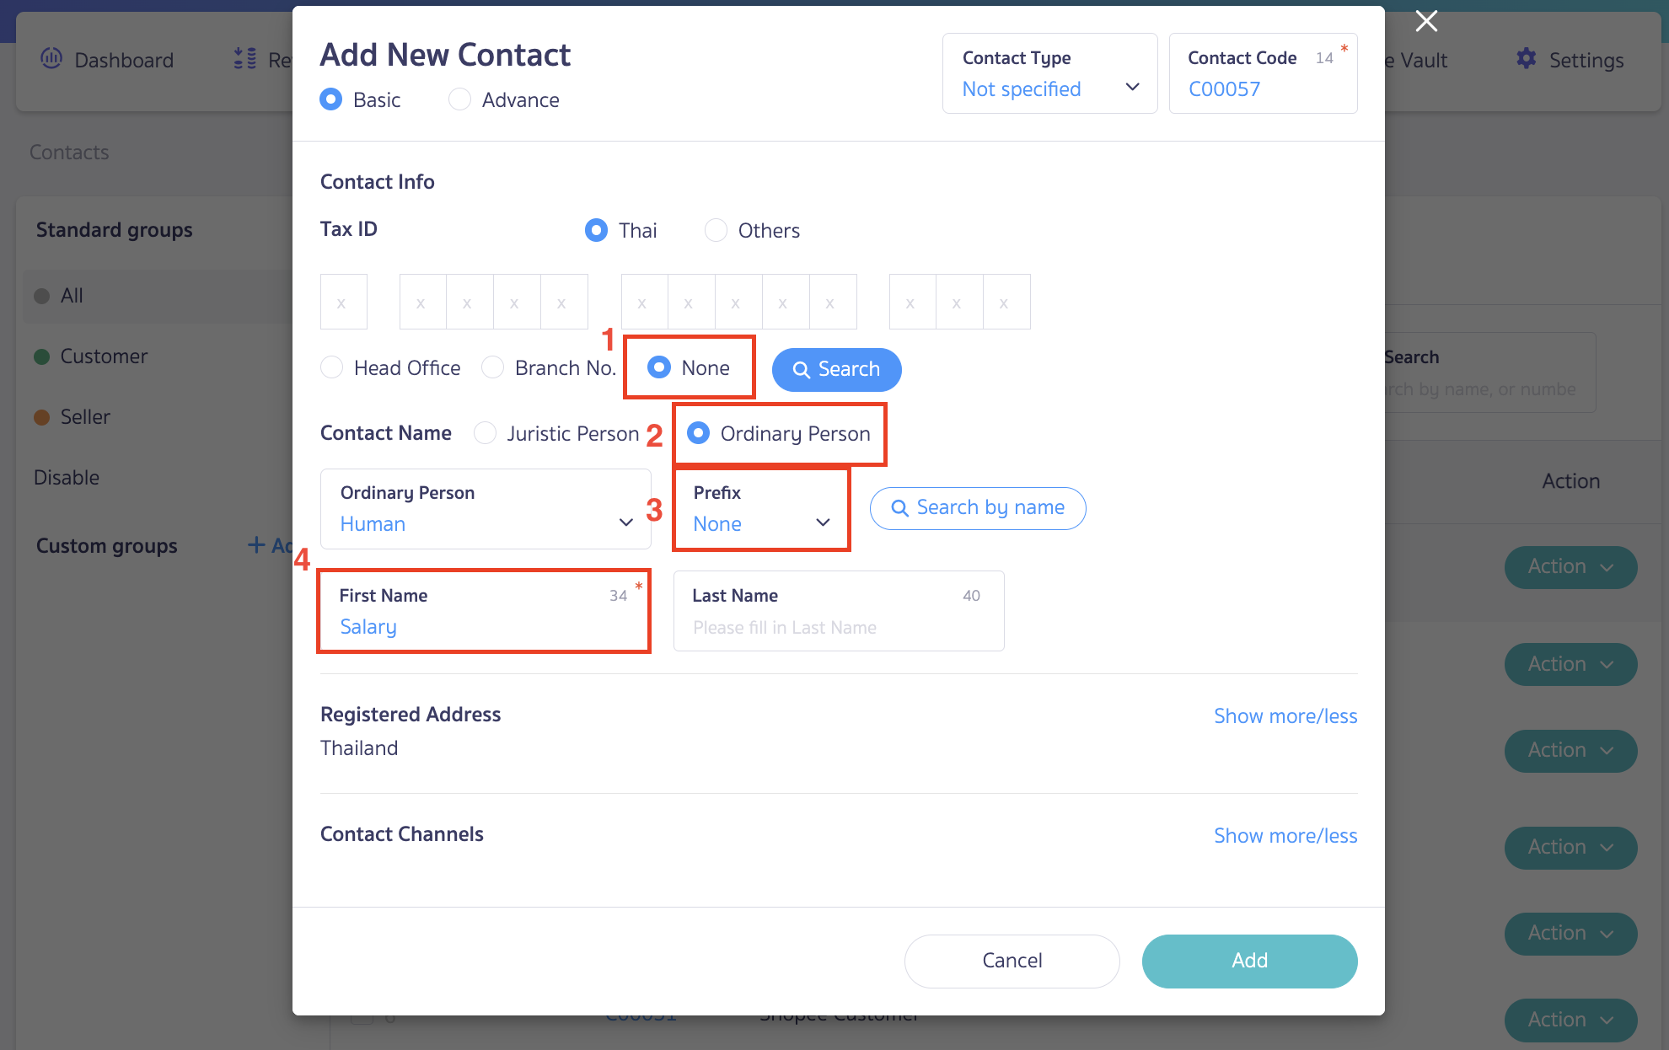Select the Head Office option
This screenshot has height=1050, width=1669.
(x=331, y=367)
